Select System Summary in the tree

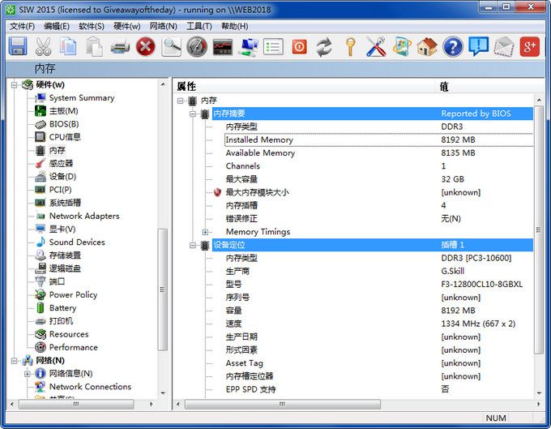(81, 98)
